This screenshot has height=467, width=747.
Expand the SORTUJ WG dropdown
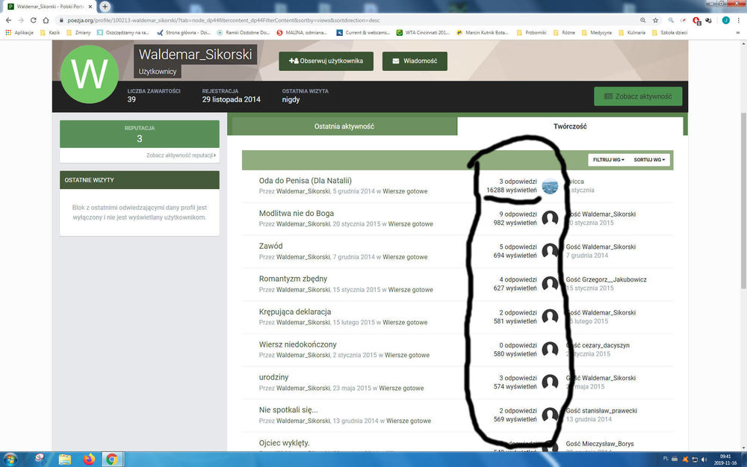649,160
